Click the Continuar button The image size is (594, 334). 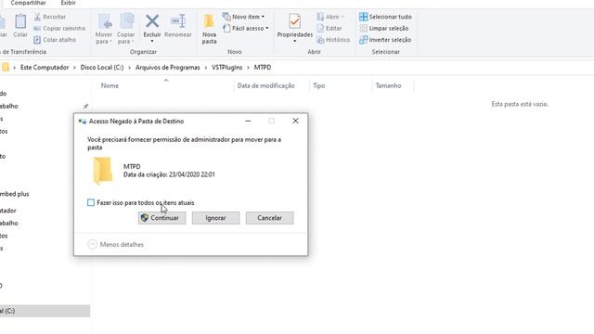[x=161, y=218]
